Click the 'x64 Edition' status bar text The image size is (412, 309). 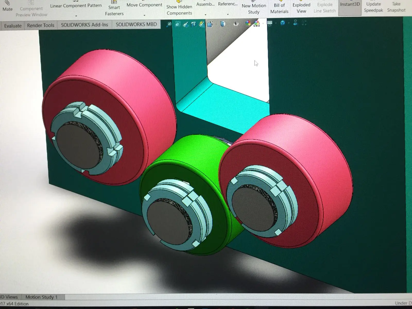(x=18, y=304)
